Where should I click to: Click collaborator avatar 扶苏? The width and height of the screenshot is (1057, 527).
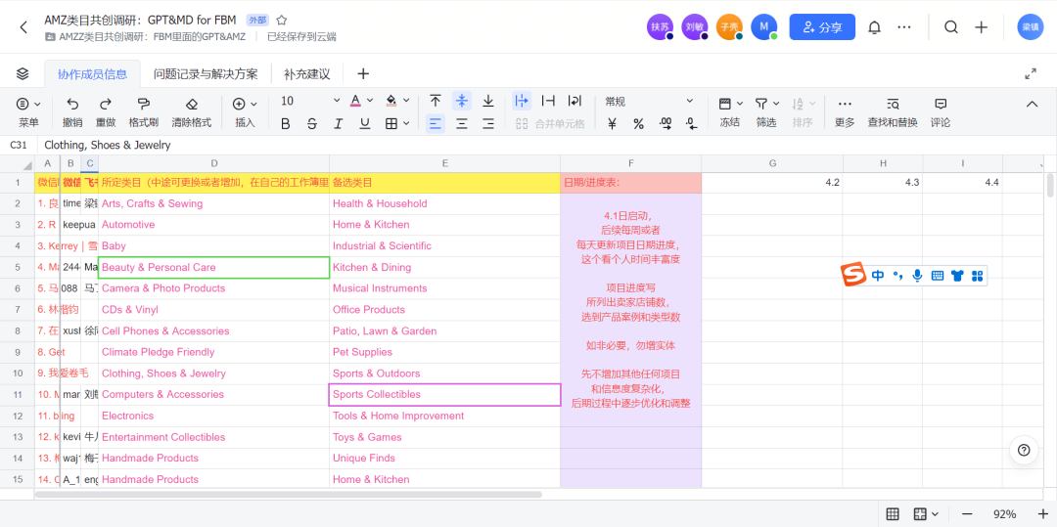[660, 27]
